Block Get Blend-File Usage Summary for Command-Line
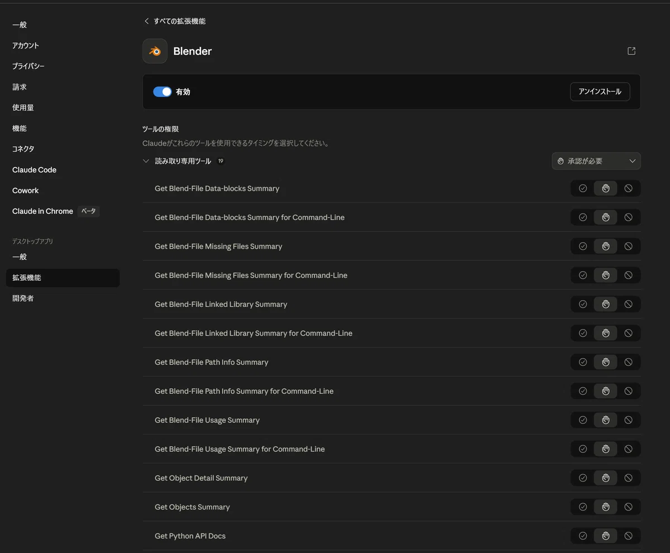This screenshot has width=670, height=553. 628,449
